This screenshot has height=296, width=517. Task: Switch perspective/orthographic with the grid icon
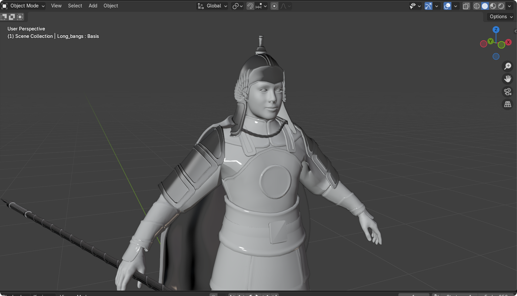(x=508, y=104)
